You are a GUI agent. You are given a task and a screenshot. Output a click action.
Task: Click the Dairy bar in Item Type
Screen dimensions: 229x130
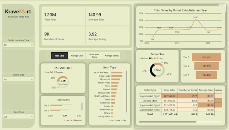click(x=115, y=86)
